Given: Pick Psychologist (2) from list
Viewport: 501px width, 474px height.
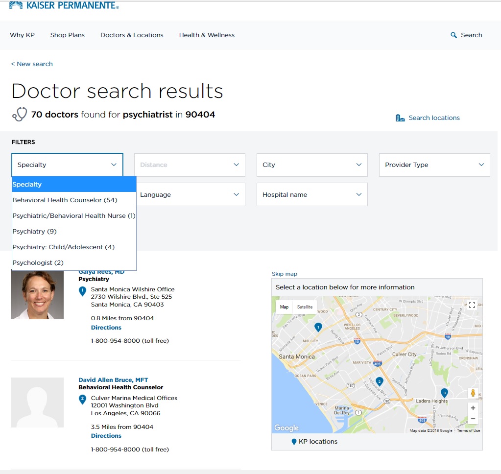Looking at the screenshot, I should click(x=74, y=262).
